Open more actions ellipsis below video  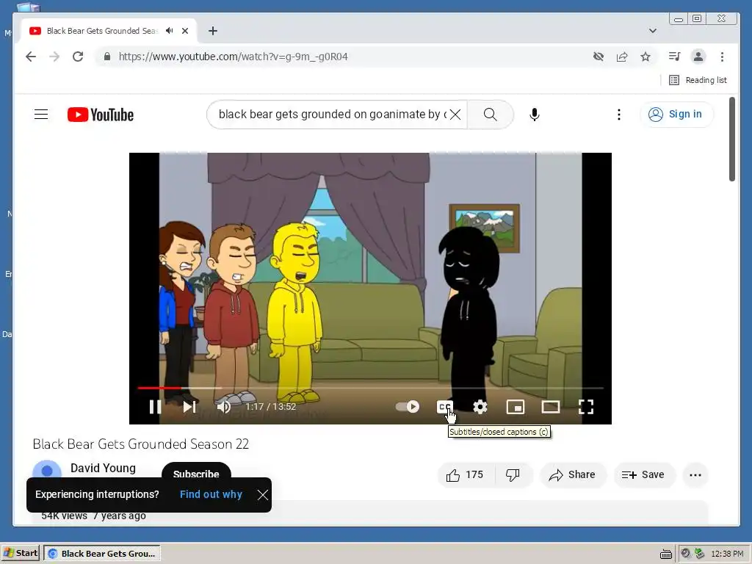click(695, 475)
